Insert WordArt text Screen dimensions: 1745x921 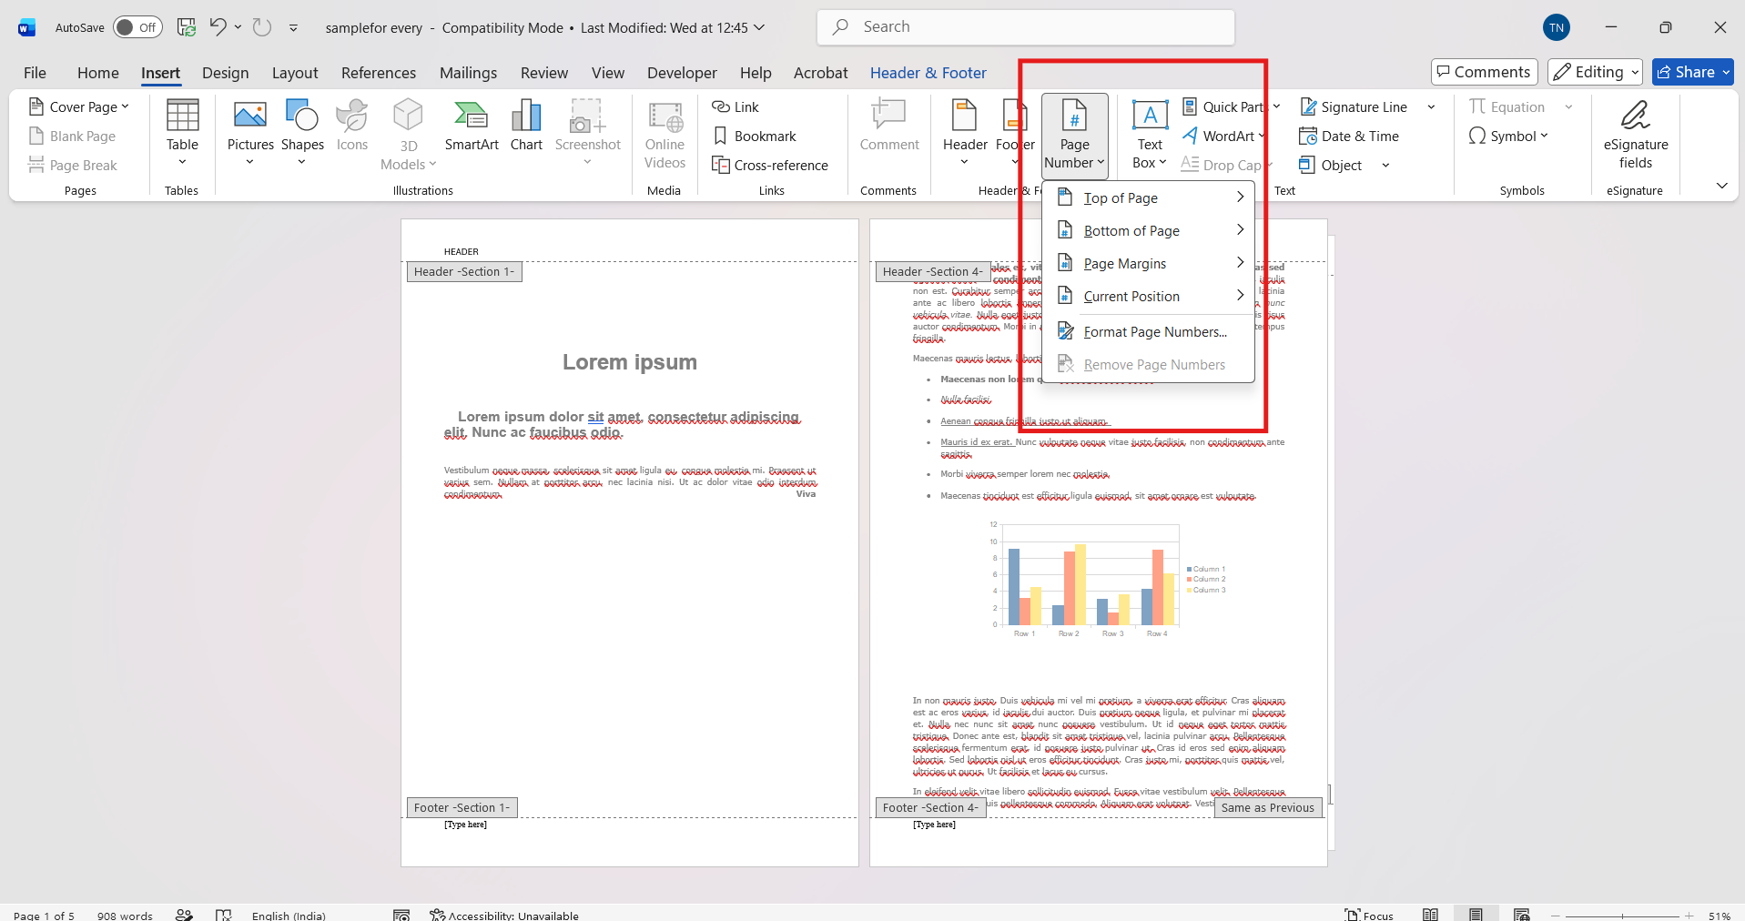[1224, 136]
